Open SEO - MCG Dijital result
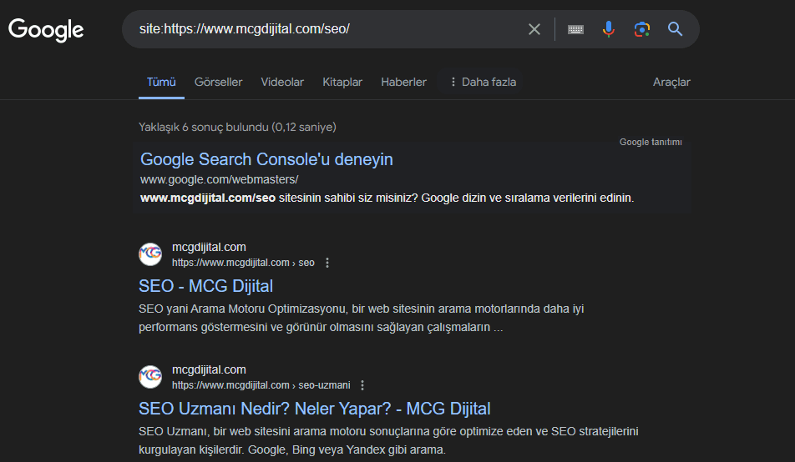Image resolution: width=795 pixels, height=462 pixels. [x=205, y=286]
